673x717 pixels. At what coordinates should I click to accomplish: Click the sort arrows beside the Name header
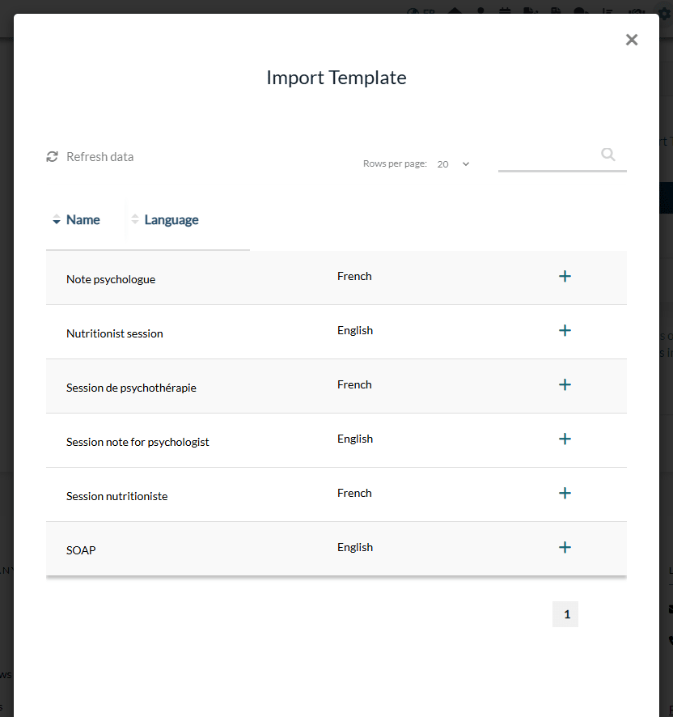coord(57,219)
